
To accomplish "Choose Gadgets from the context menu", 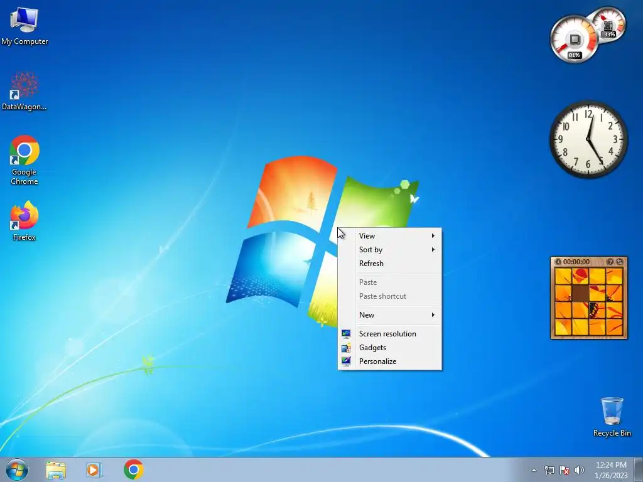I will point(389,348).
